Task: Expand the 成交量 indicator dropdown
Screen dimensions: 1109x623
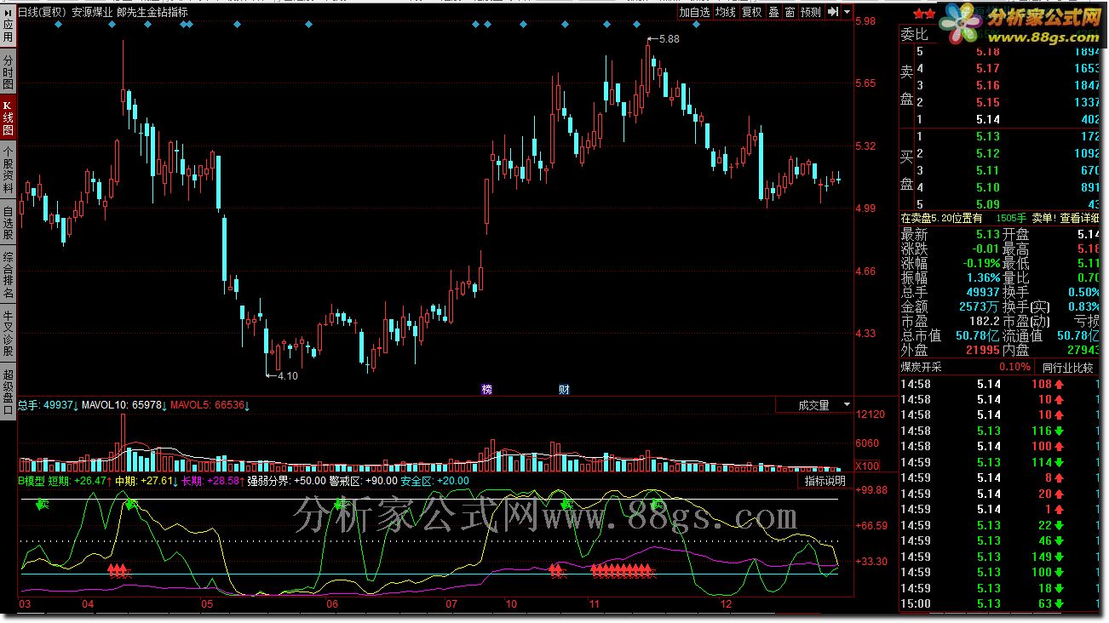Action: pyautogui.click(x=847, y=405)
